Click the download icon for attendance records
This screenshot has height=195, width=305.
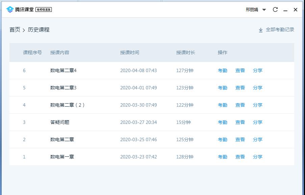[x=261, y=30]
